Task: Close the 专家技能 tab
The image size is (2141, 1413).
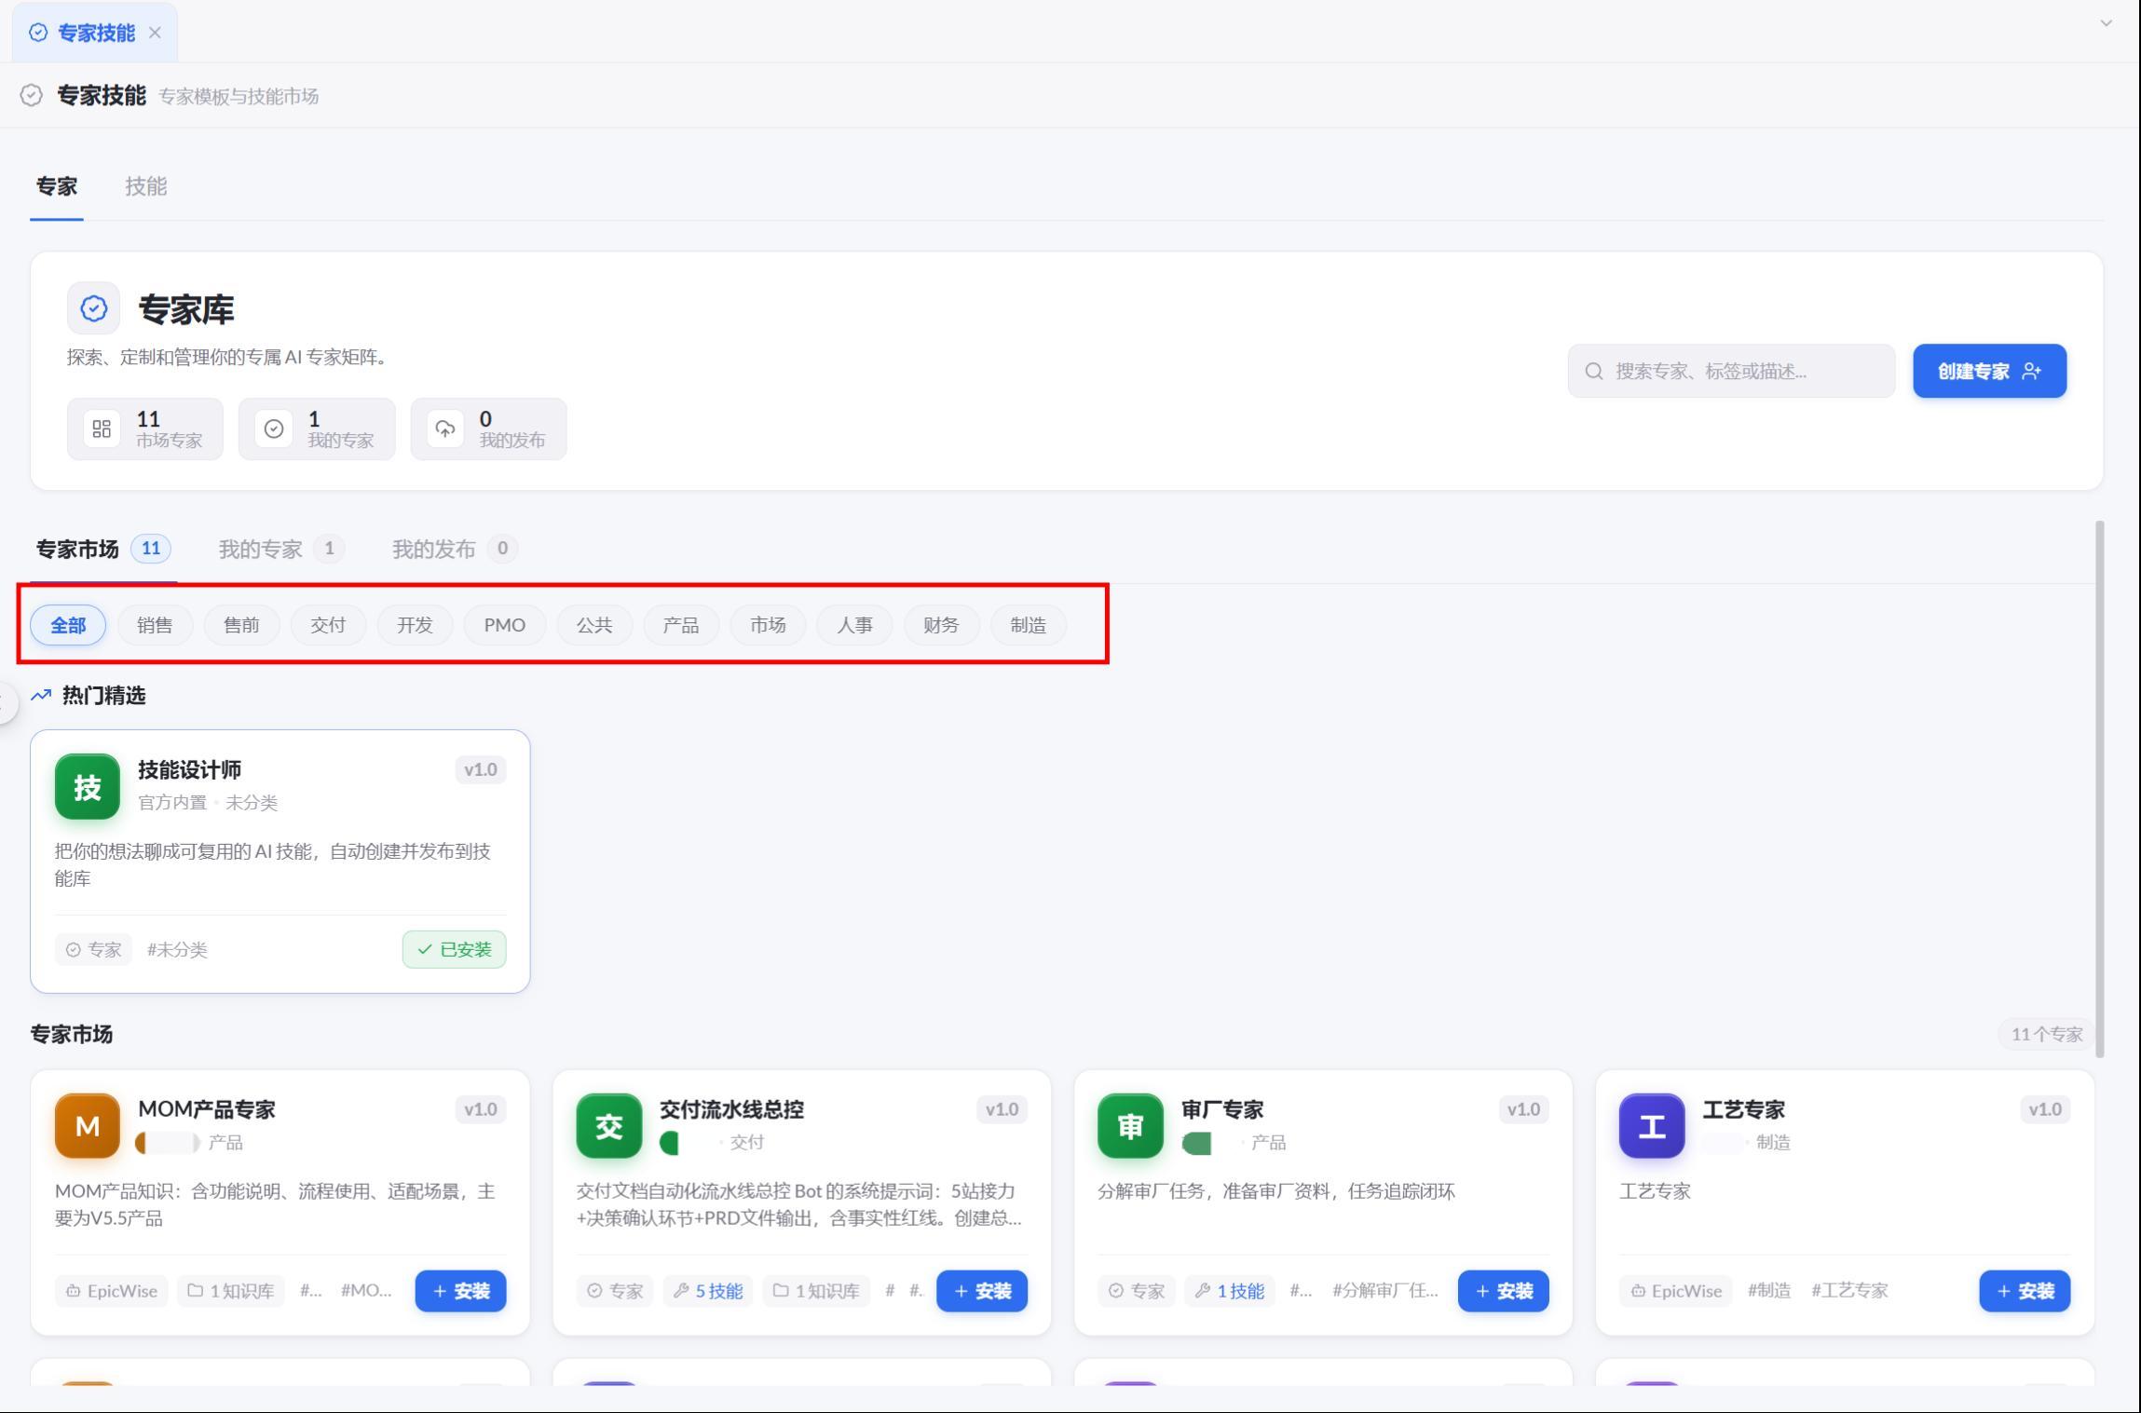Action: [x=155, y=33]
